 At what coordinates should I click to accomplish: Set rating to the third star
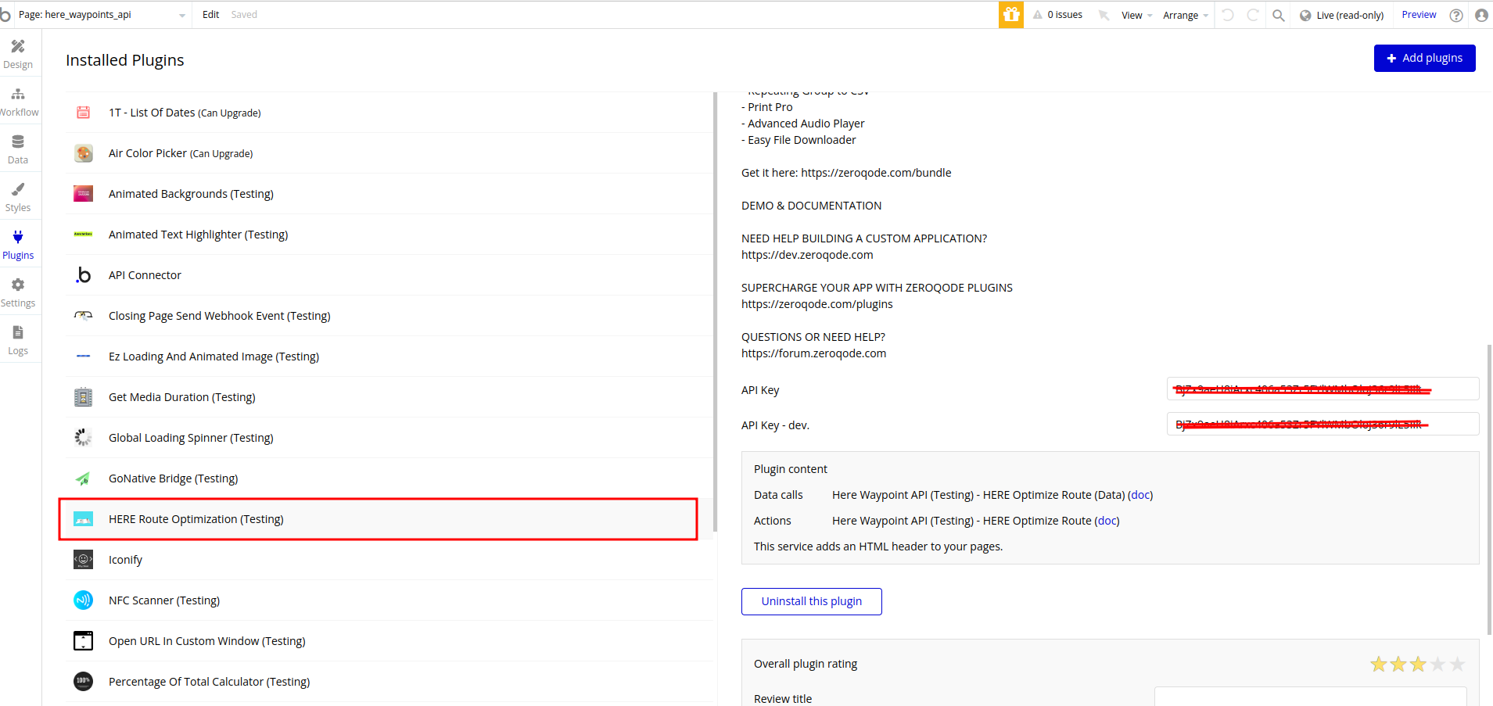point(1418,664)
